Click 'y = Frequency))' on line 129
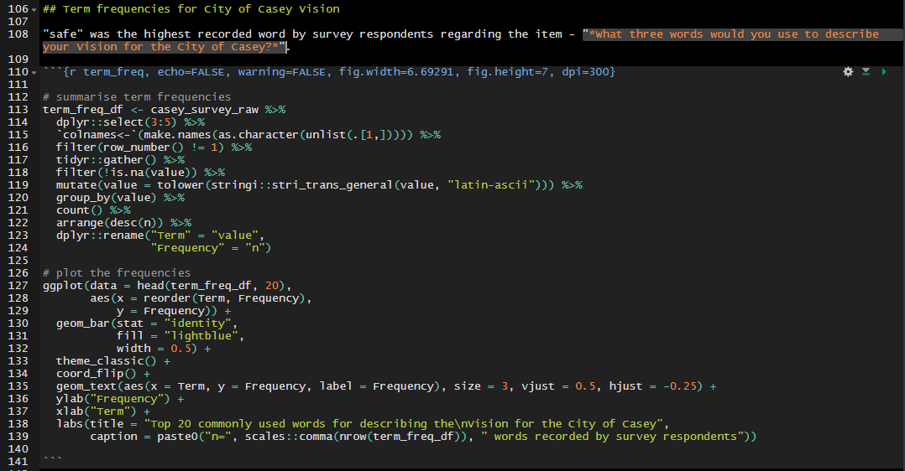 tap(167, 311)
